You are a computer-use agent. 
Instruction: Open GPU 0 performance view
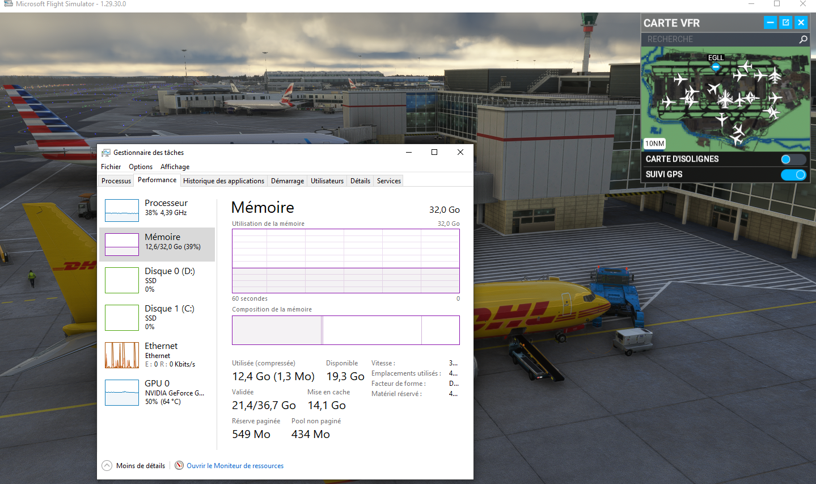coord(157,393)
